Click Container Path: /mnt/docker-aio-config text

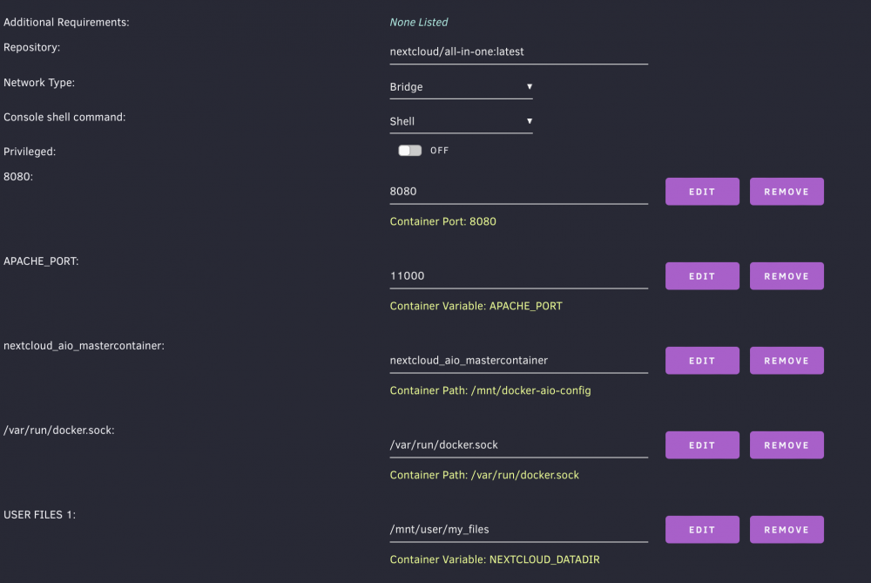click(490, 390)
